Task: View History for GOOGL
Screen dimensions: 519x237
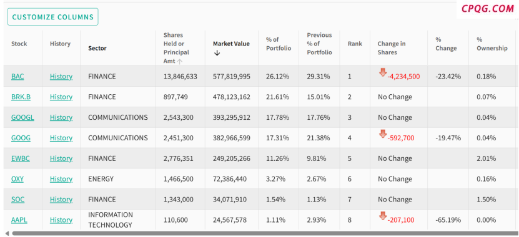Action: 61,117
